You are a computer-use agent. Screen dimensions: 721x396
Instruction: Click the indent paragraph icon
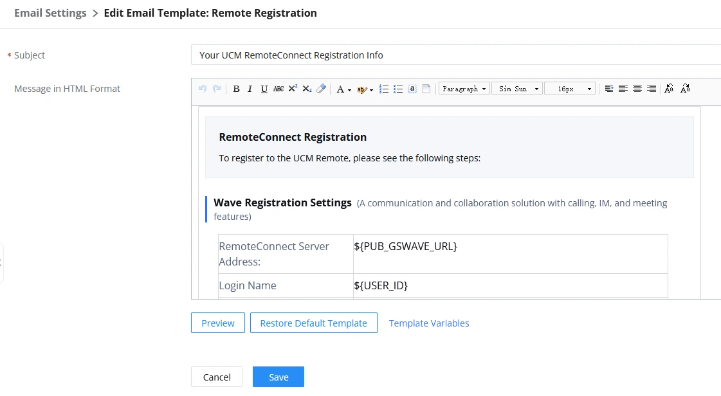(x=609, y=89)
